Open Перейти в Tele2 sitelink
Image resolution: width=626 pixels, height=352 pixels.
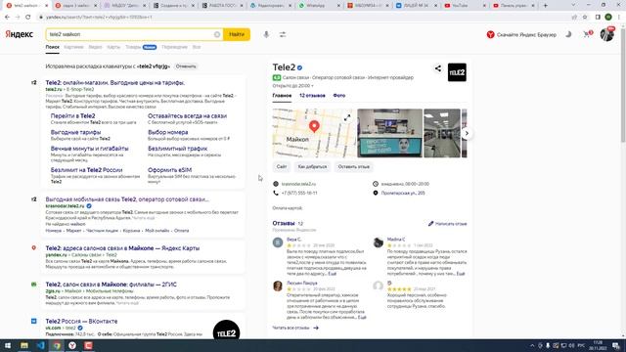tap(72, 115)
